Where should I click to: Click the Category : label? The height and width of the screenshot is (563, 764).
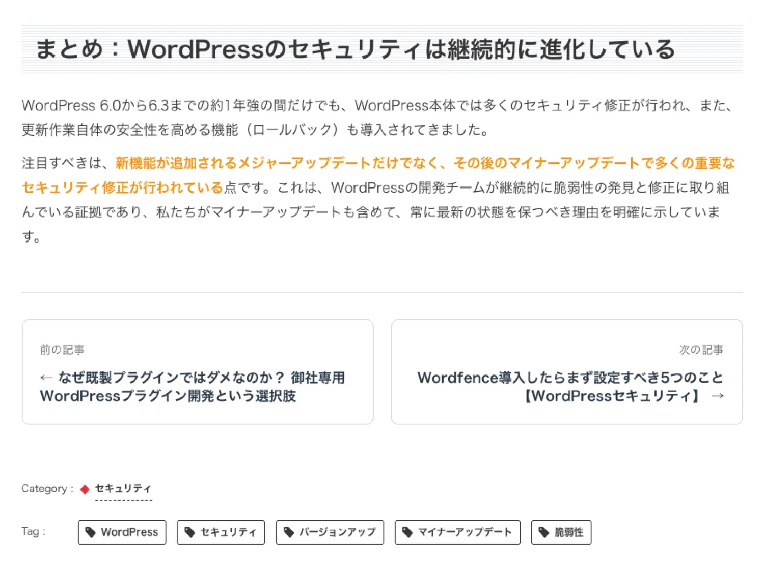pos(47,489)
